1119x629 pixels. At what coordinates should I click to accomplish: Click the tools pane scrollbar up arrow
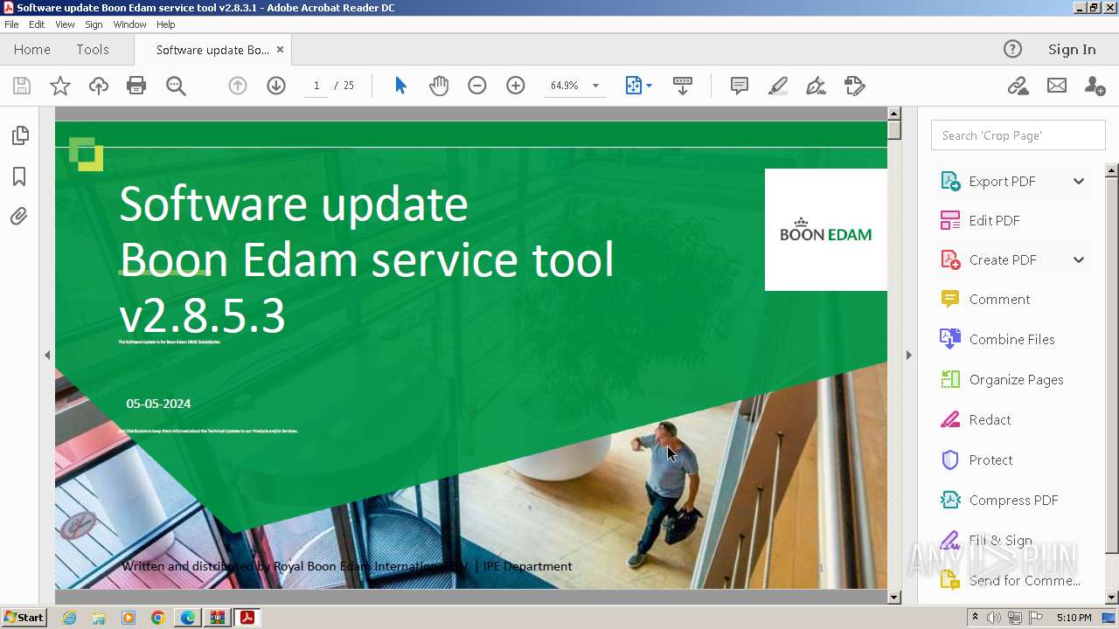click(1112, 170)
